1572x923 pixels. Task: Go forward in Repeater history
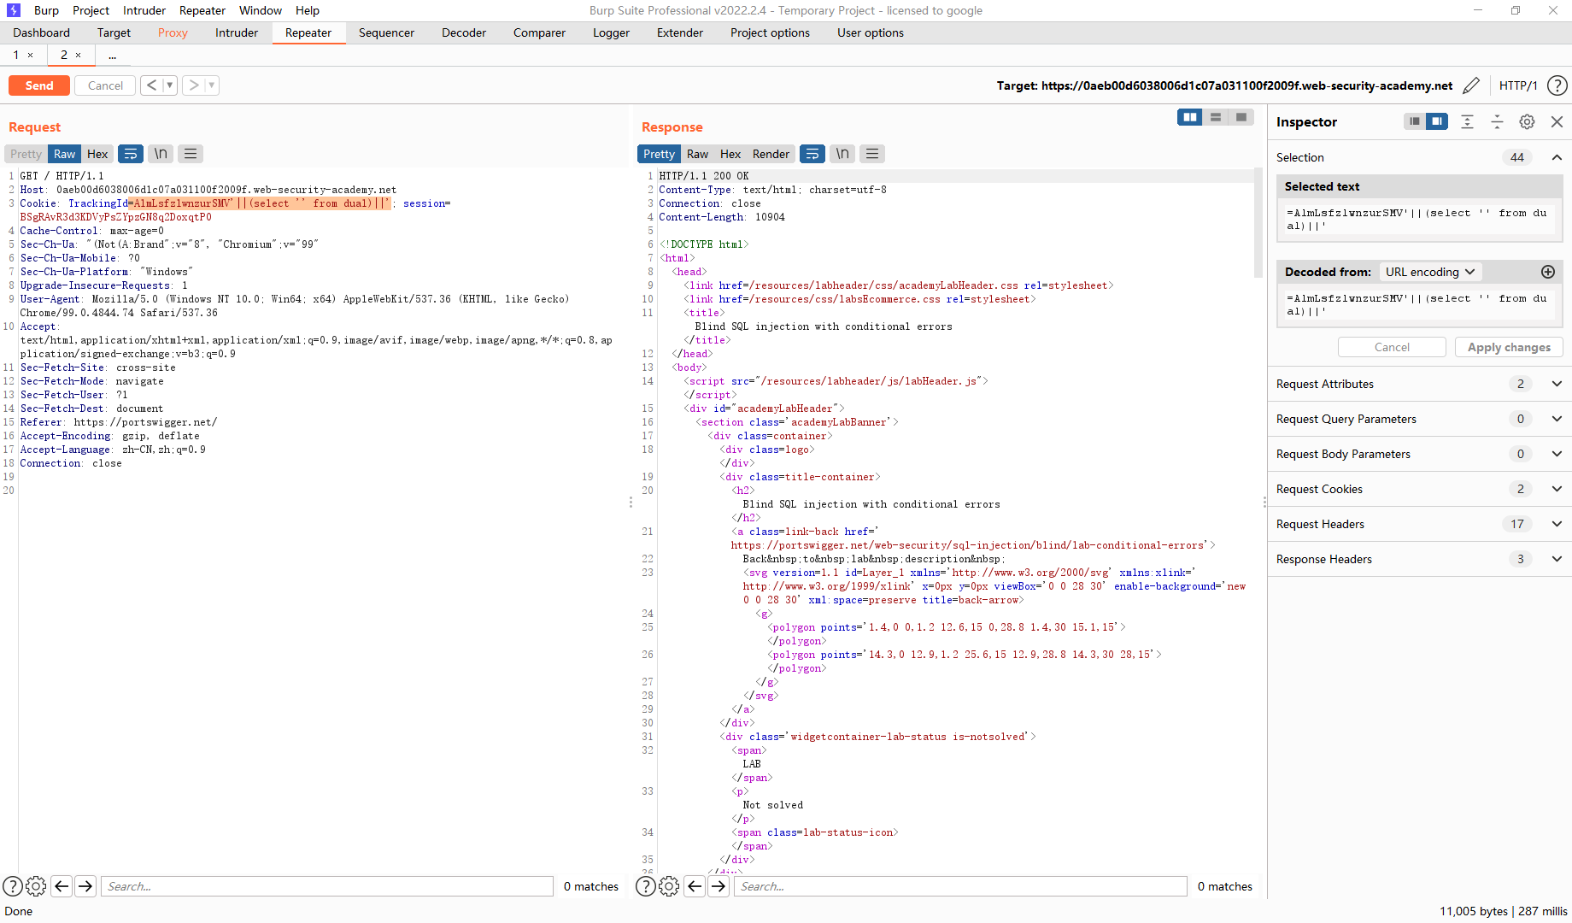194,85
